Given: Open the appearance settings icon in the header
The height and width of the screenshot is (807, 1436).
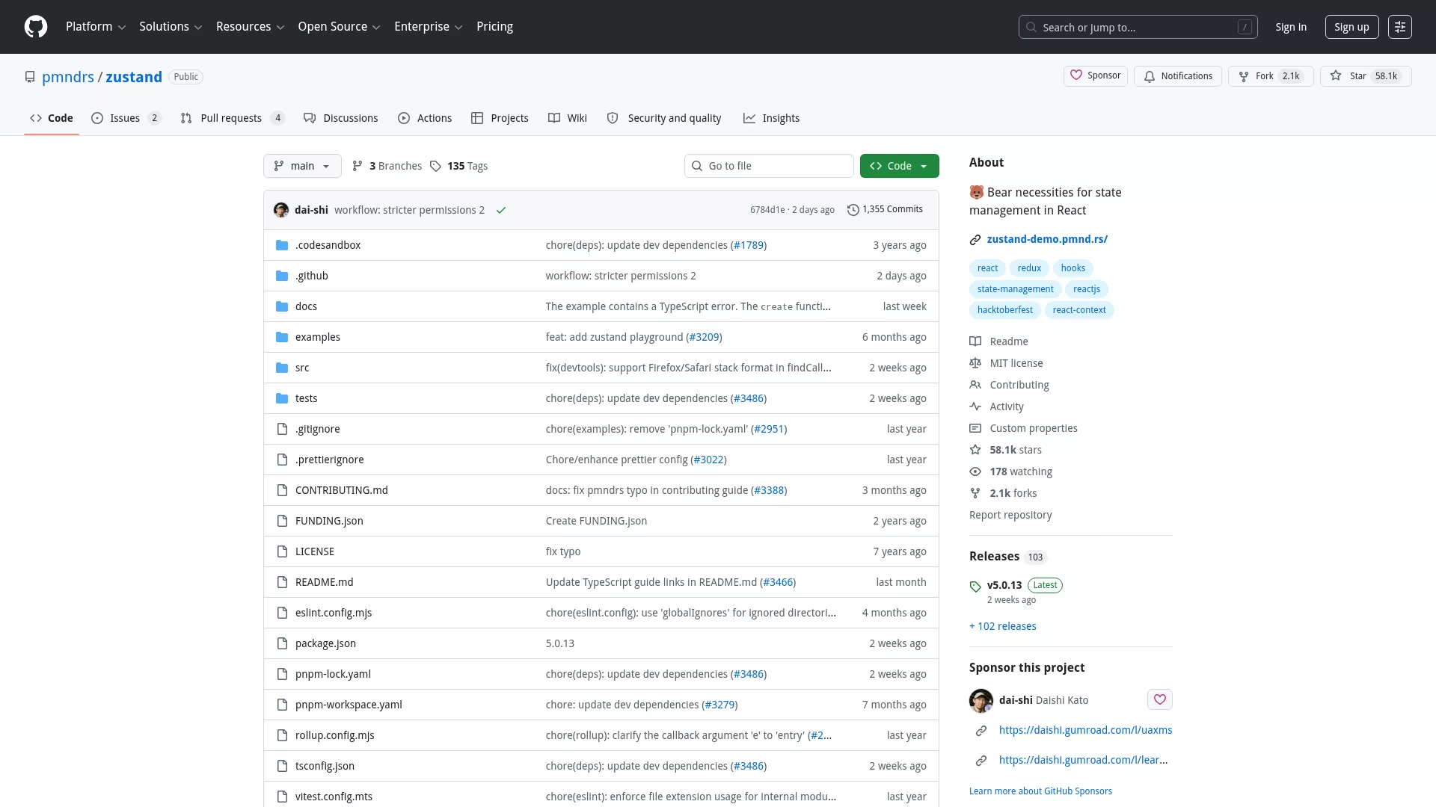Looking at the screenshot, I should (x=1400, y=27).
